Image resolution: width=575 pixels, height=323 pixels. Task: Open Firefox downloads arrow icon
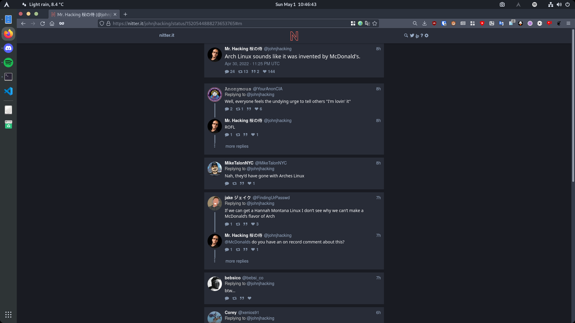pos(424,23)
